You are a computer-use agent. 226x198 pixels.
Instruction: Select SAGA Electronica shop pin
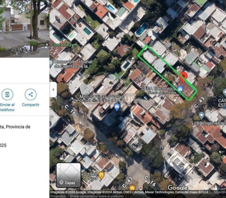click(180, 89)
